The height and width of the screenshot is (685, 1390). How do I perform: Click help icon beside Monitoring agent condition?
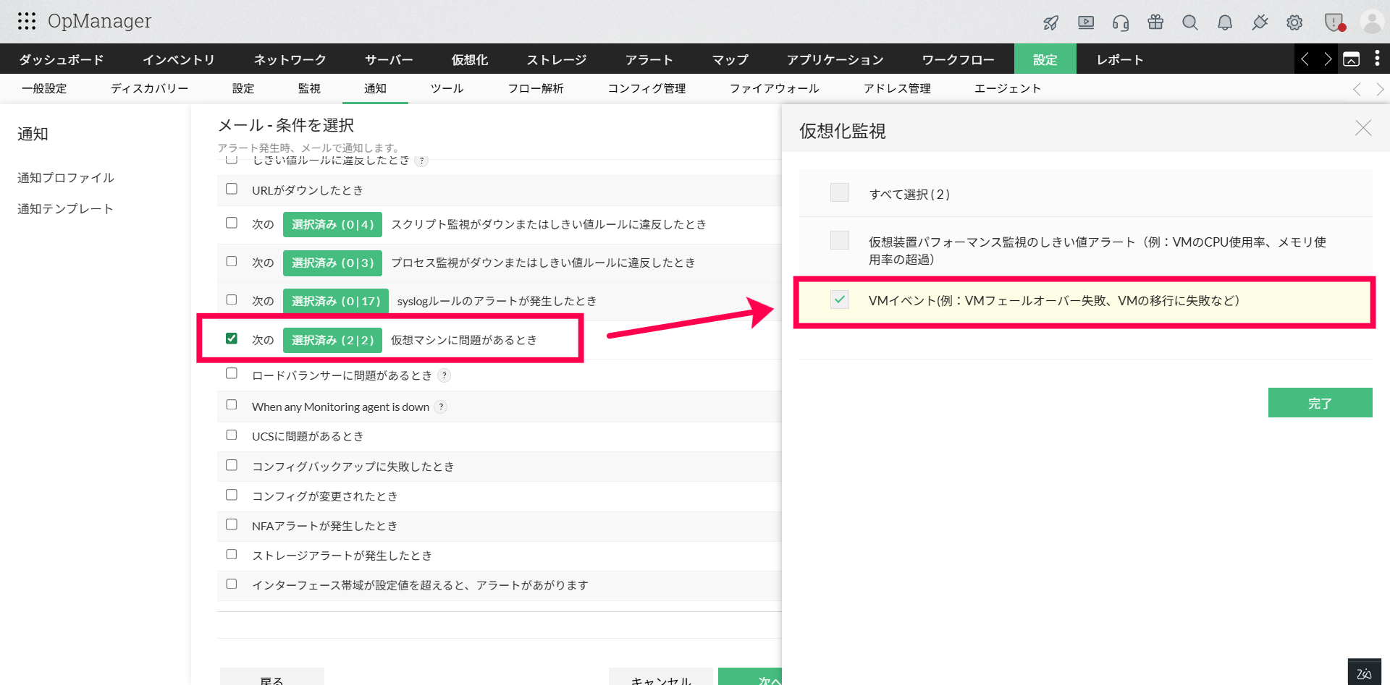click(x=441, y=407)
